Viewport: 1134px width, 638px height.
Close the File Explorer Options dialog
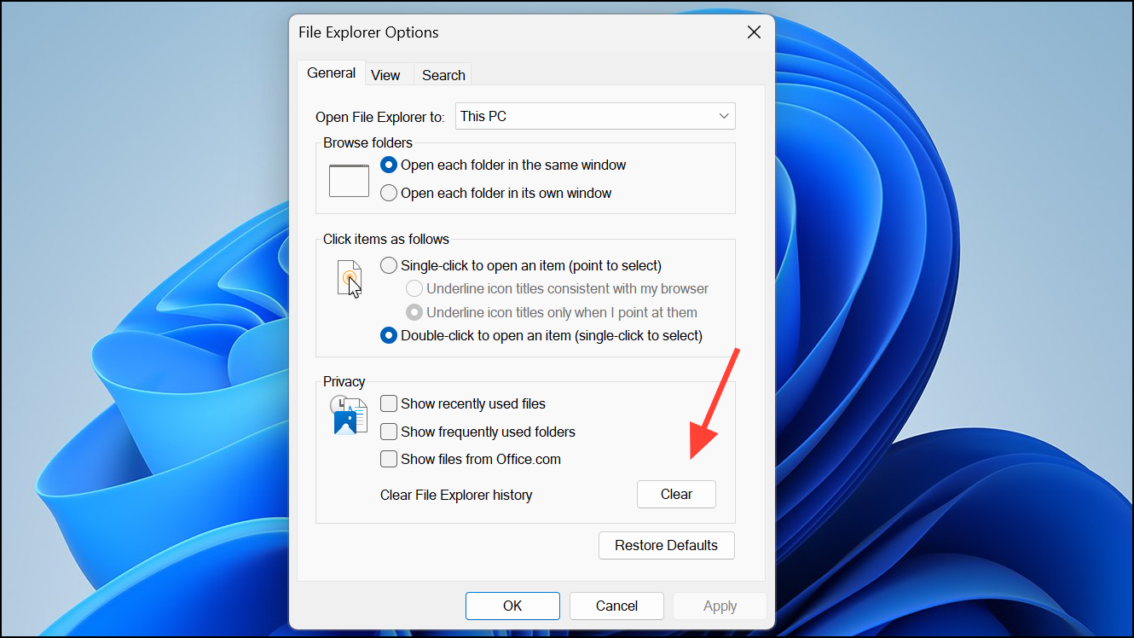pos(754,32)
